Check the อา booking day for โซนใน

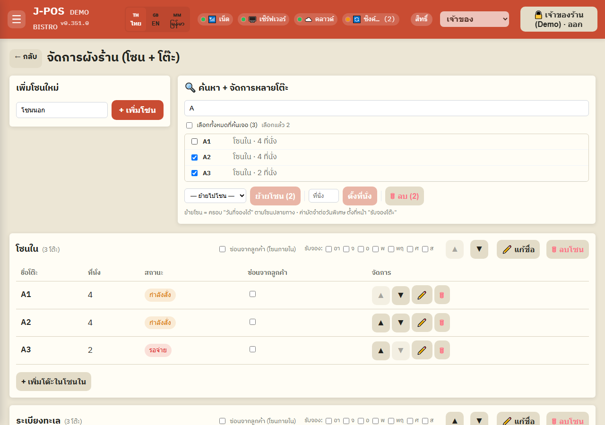(x=329, y=249)
